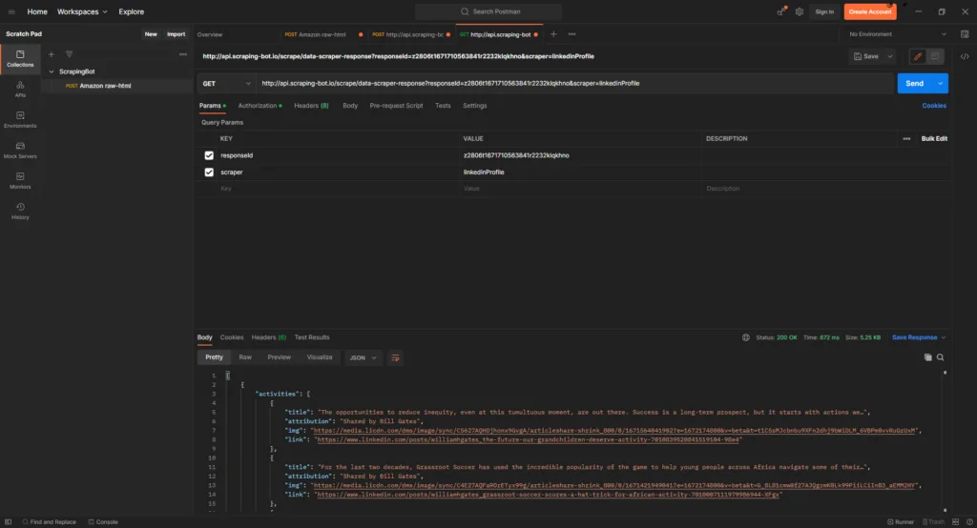977x528 pixels.
Task: Uncheck the responseId query parameter
Action: pyautogui.click(x=209, y=155)
